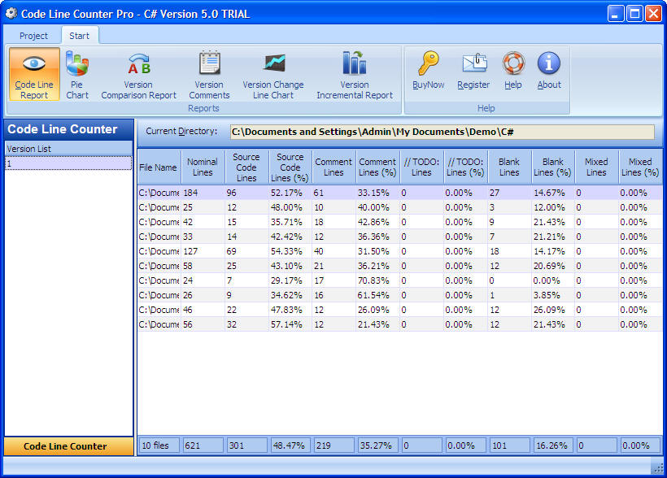
Task: Click the Code Line Counter bottom button
Action: coord(68,445)
